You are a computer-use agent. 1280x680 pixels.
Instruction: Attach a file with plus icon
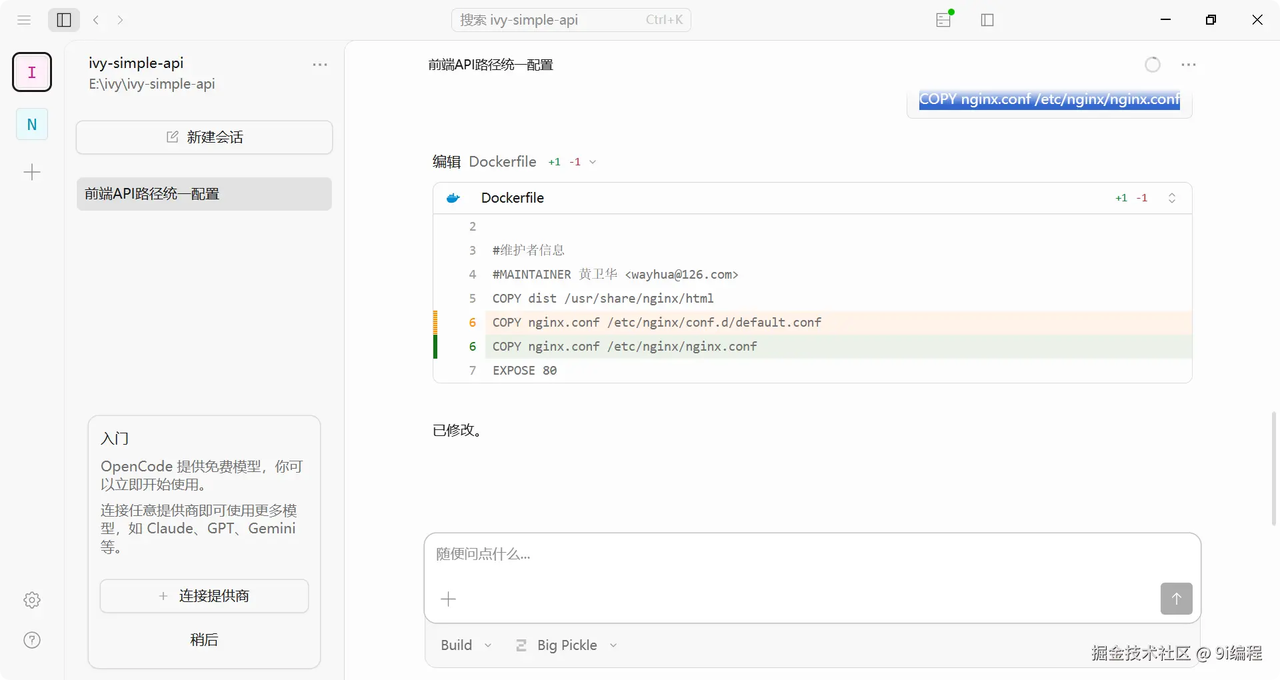point(449,599)
